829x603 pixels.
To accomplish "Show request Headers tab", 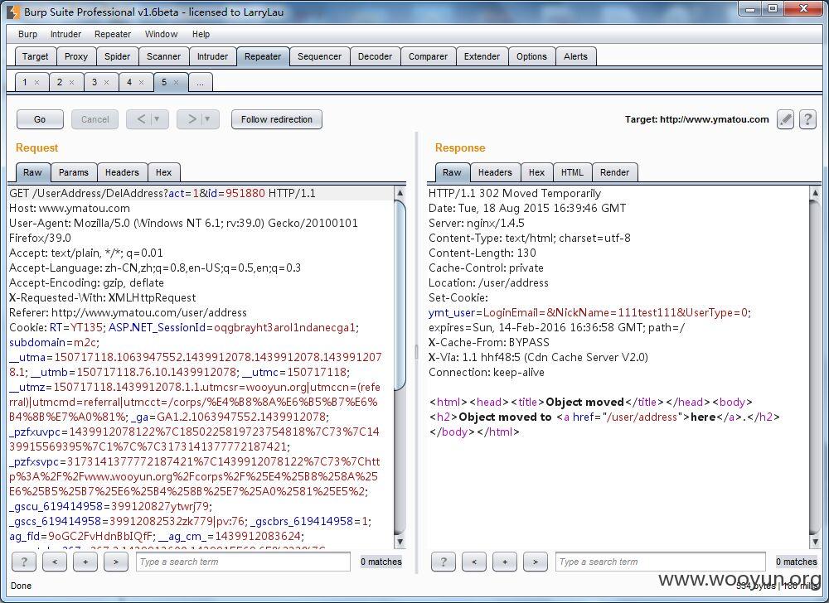I will [x=122, y=172].
